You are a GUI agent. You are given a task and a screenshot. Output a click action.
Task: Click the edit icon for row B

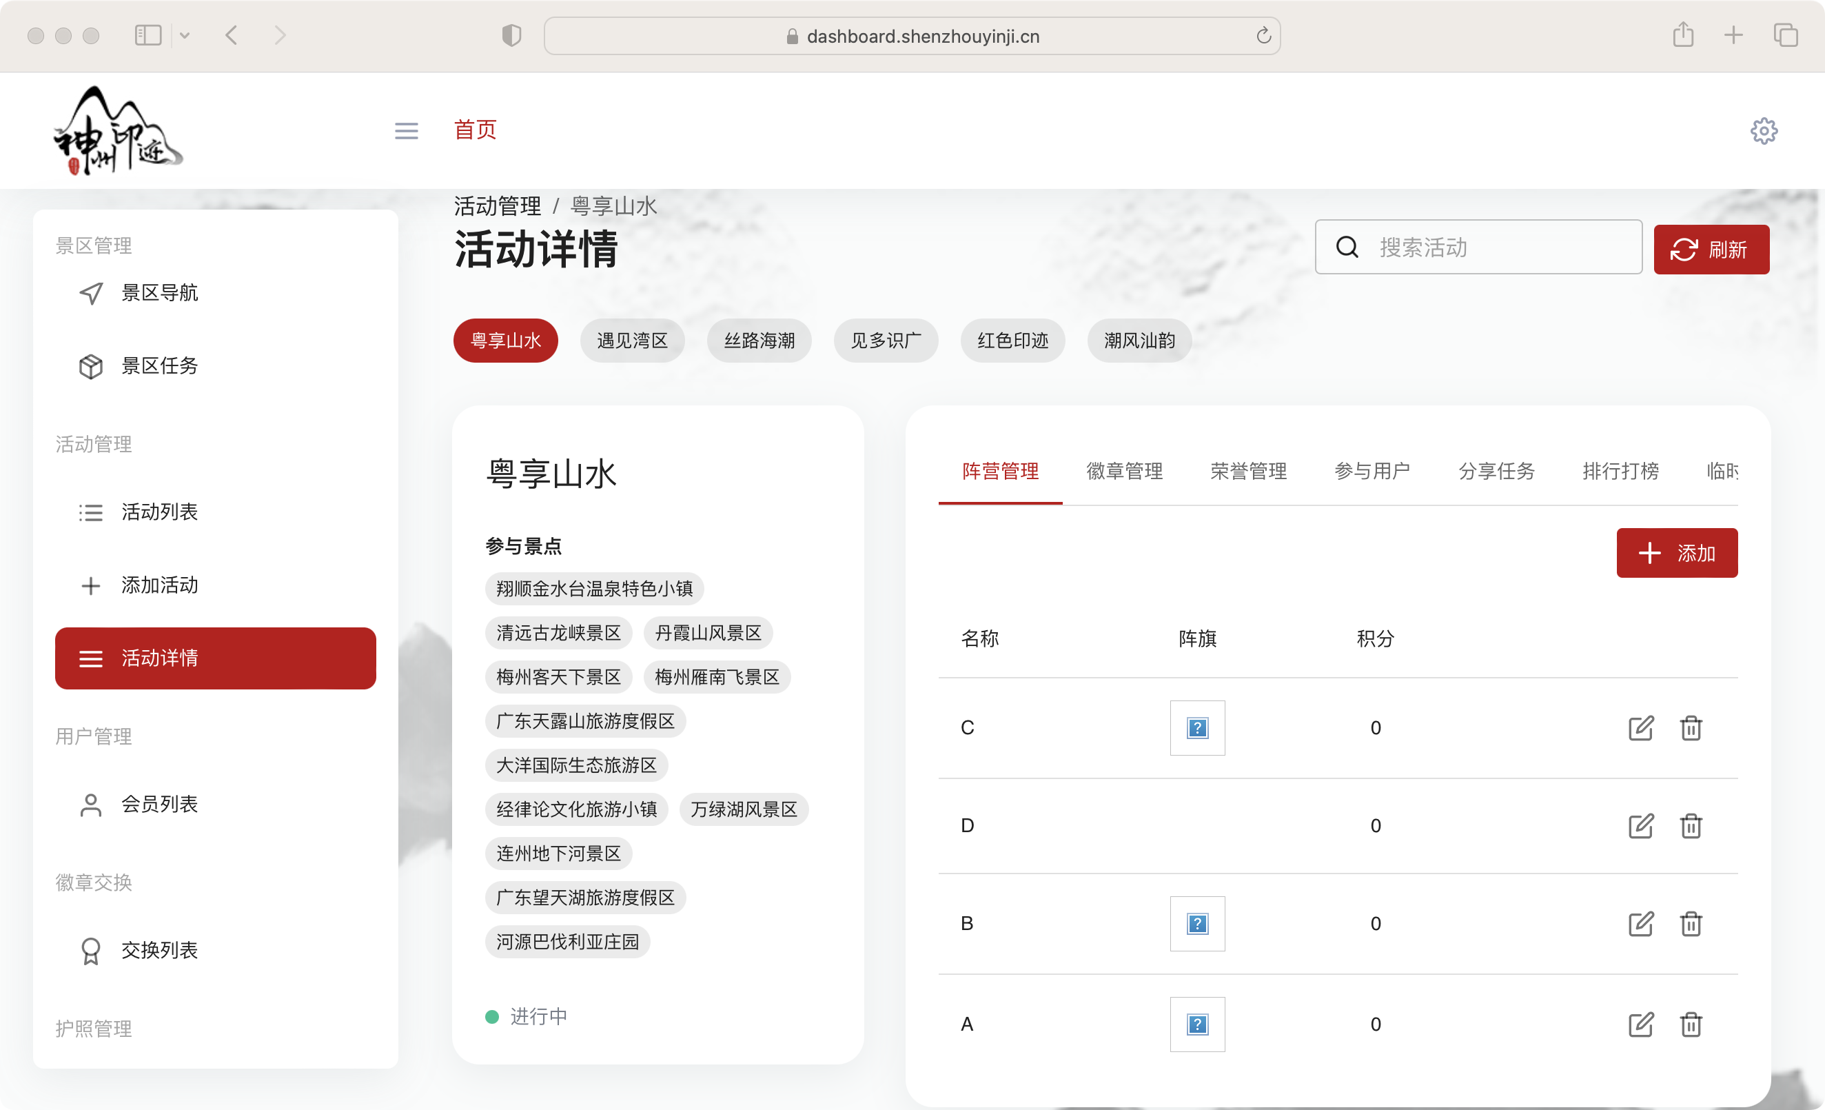1640,923
